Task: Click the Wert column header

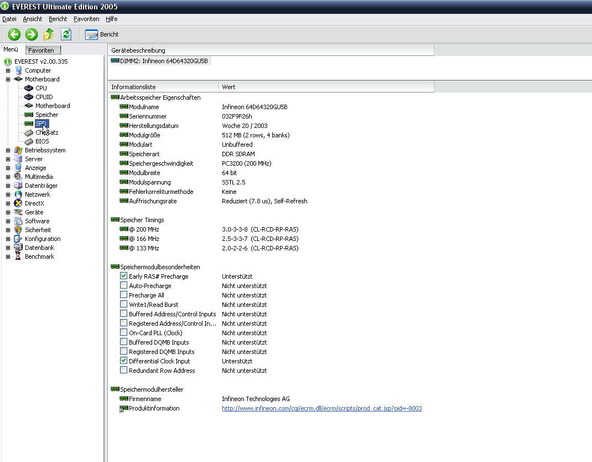Action: click(x=326, y=87)
